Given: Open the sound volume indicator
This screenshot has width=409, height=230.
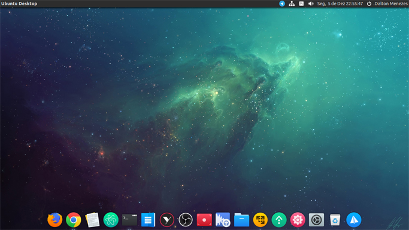Looking at the screenshot, I should point(311,4).
